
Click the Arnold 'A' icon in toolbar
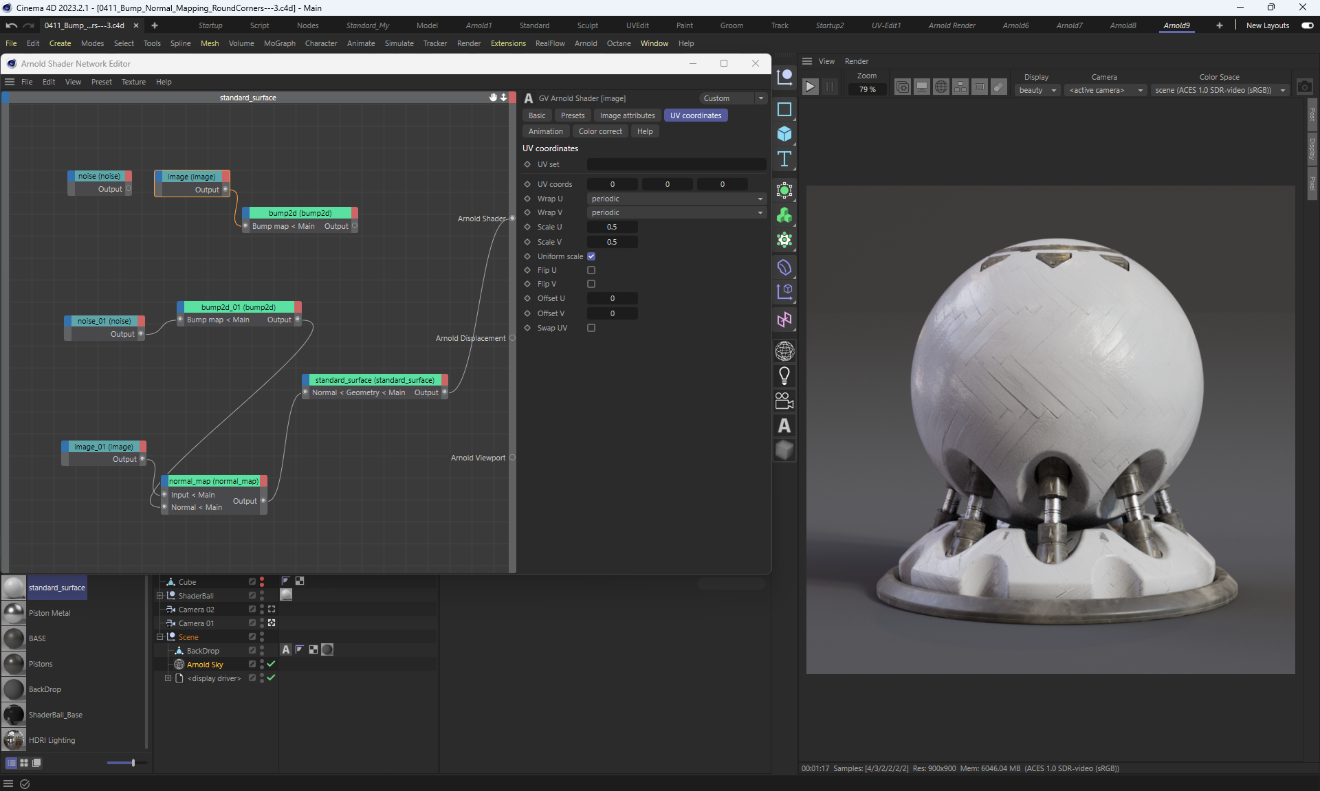tap(784, 426)
